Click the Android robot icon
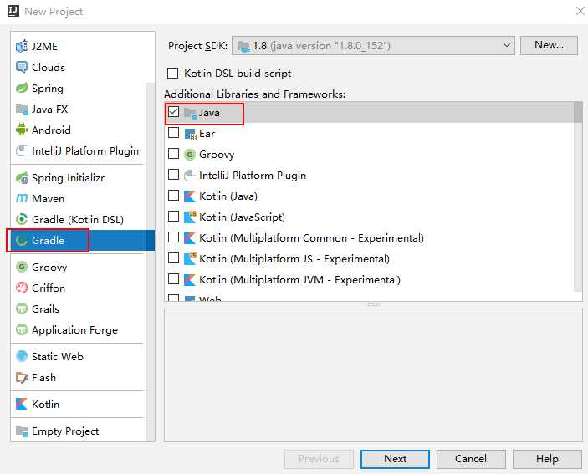The height and width of the screenshot is (474, 588). point(22,130)
